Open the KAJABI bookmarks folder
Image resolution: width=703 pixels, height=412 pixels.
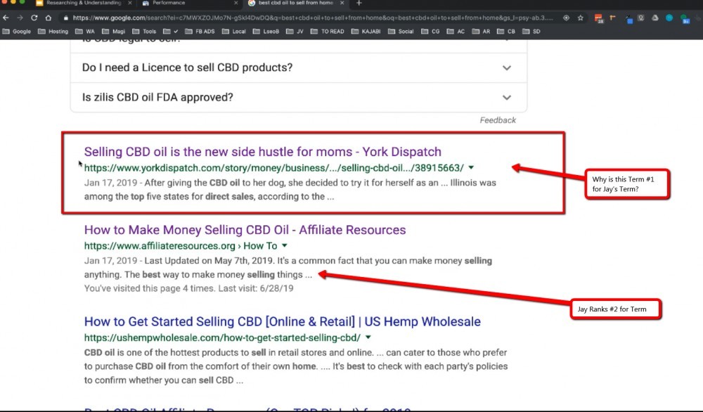click(366, 32)
